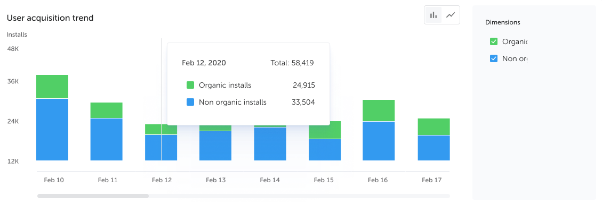Select the blue Feb 13 bar segment
The width and height of the screenshot is (602, 204).
click(x=215, y=146)
